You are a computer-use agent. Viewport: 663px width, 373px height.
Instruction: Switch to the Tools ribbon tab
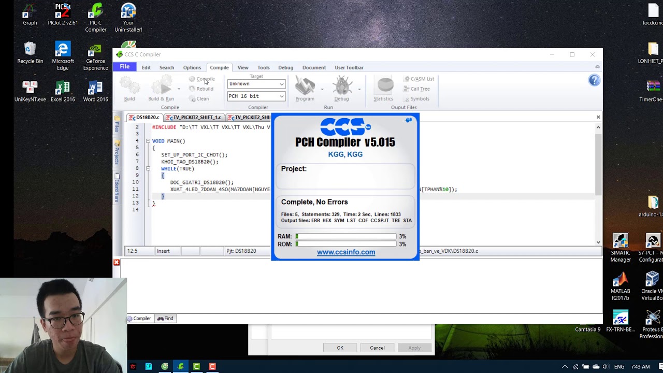tap(264, 67)
